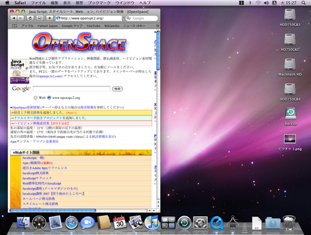
Task: Click the volume icon in menu bar
Action: click(x=266, y=3)
